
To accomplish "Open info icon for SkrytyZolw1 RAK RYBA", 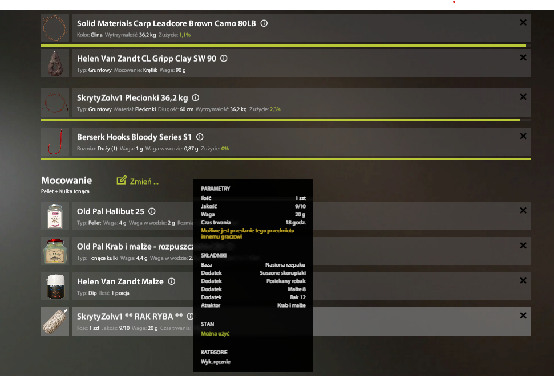I will (190, 316).
